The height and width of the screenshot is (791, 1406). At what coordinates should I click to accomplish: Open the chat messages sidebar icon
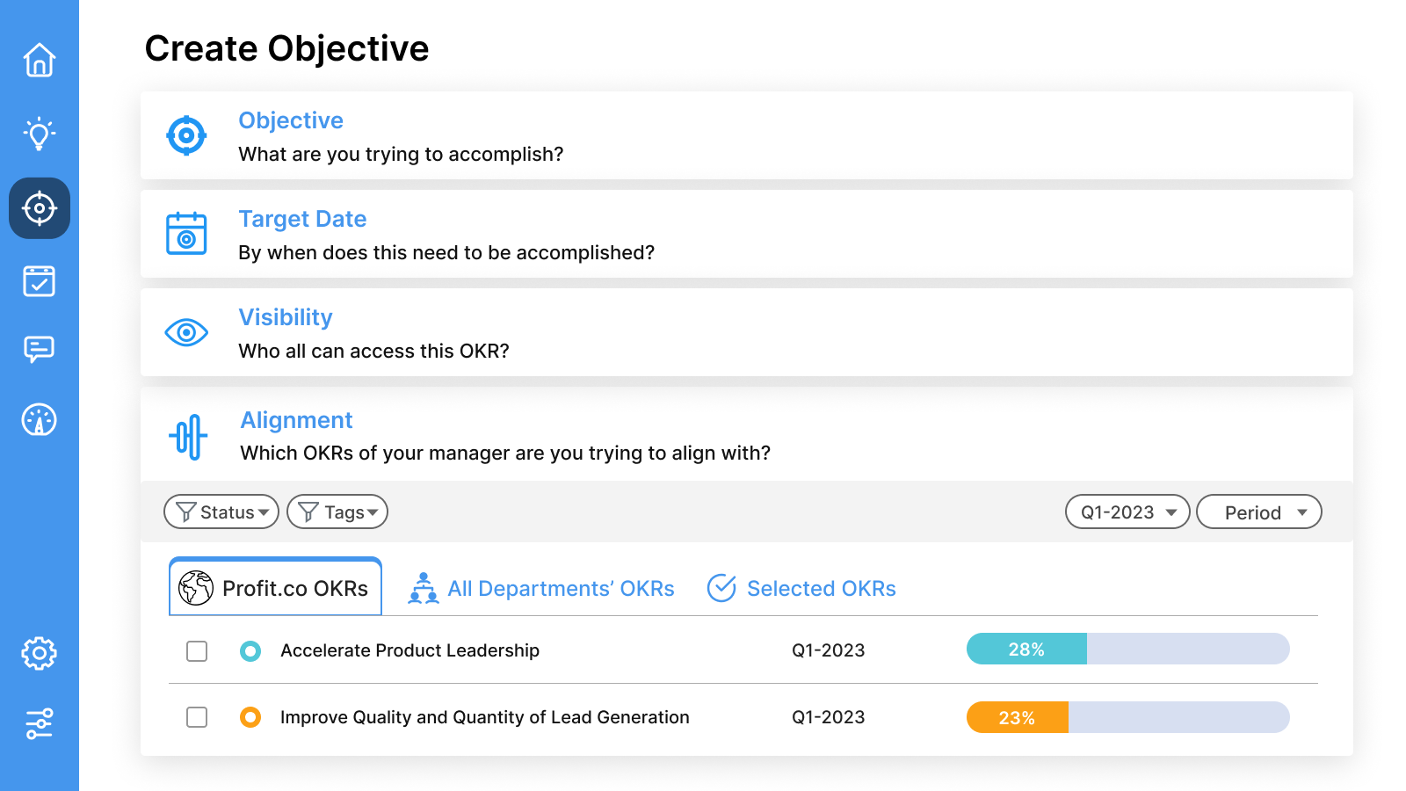point(40,349)
